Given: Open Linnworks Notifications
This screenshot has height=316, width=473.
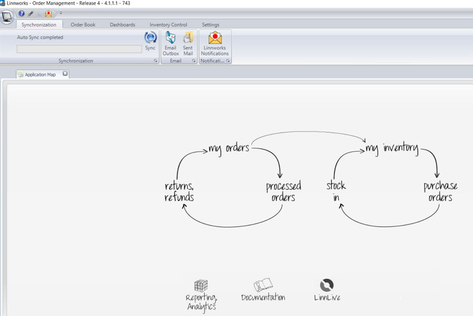Looking at the screenshot, I should click(x=215, y=44).
